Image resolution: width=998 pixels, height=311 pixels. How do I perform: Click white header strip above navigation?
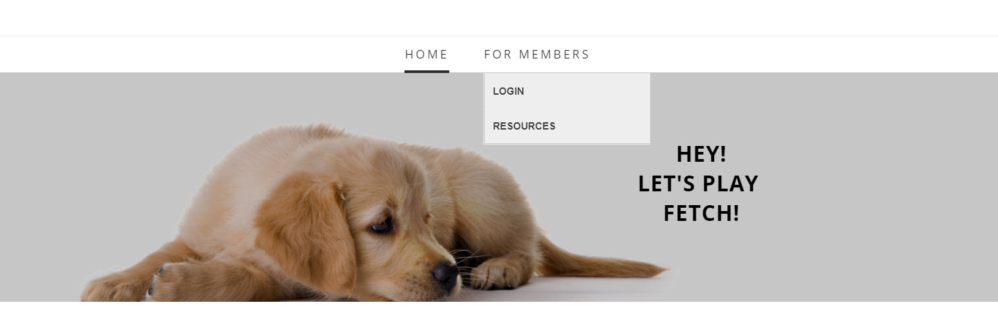499,18
